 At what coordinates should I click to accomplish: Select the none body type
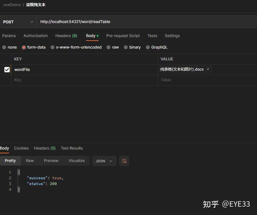(12, 47)
